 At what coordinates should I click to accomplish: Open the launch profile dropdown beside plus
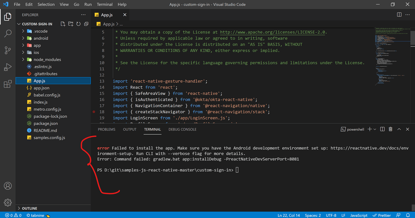(375, 129)
